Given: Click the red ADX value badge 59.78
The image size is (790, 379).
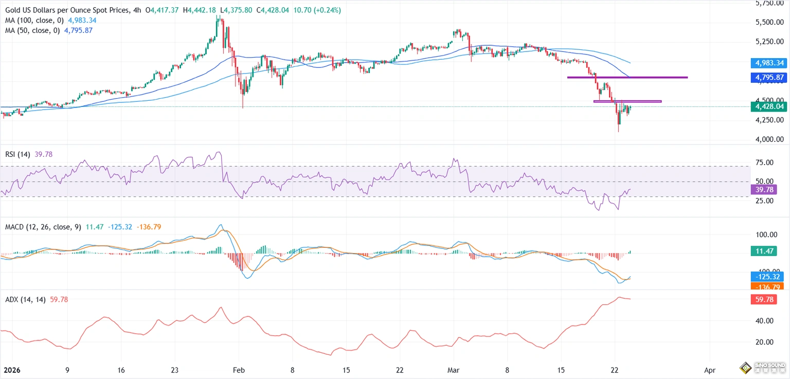Looking at the screenshot, I should pyautogui.click(x=764, y=300).
